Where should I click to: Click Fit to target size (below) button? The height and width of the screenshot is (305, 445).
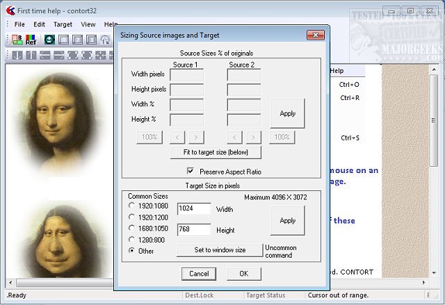point(216,152)
